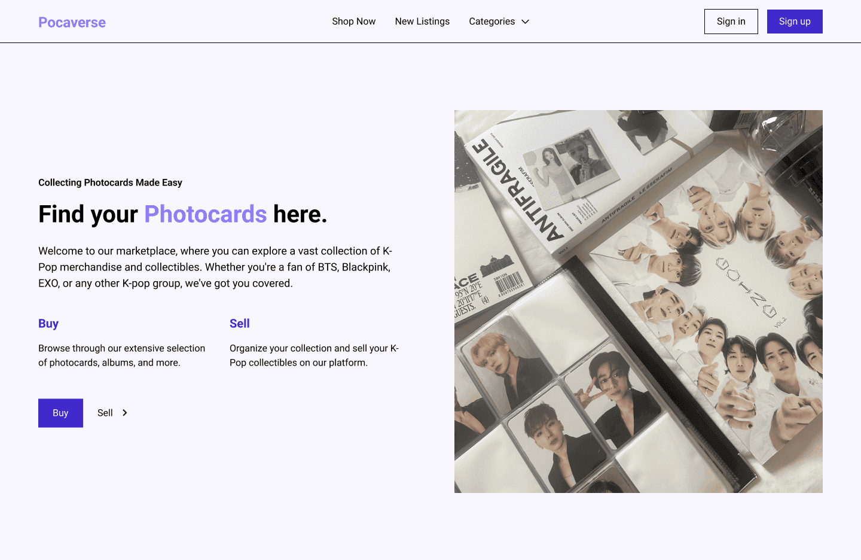Go to Shop Now page
This screenshot has height=560, width=861.
click(354, 22)
